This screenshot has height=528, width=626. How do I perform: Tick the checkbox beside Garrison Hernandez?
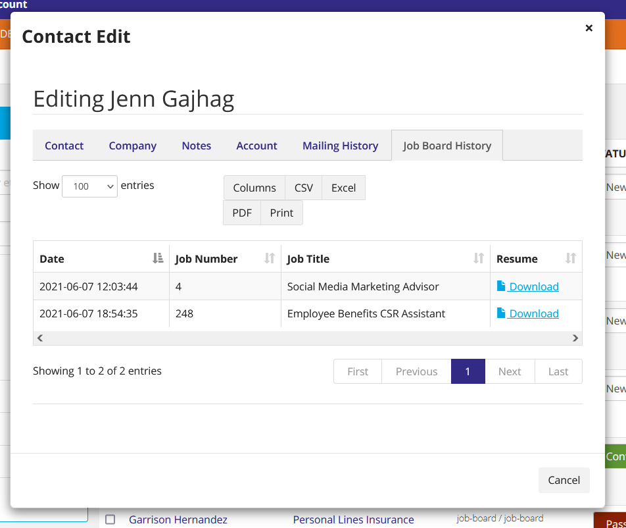click(x=110, y=519)
